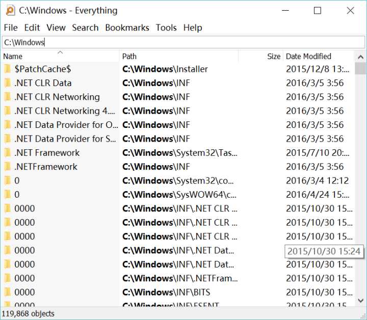Screen dimensions: 367x320
Task: Click path C:\Windows\System32\Tas...
Action: (180, 153)
